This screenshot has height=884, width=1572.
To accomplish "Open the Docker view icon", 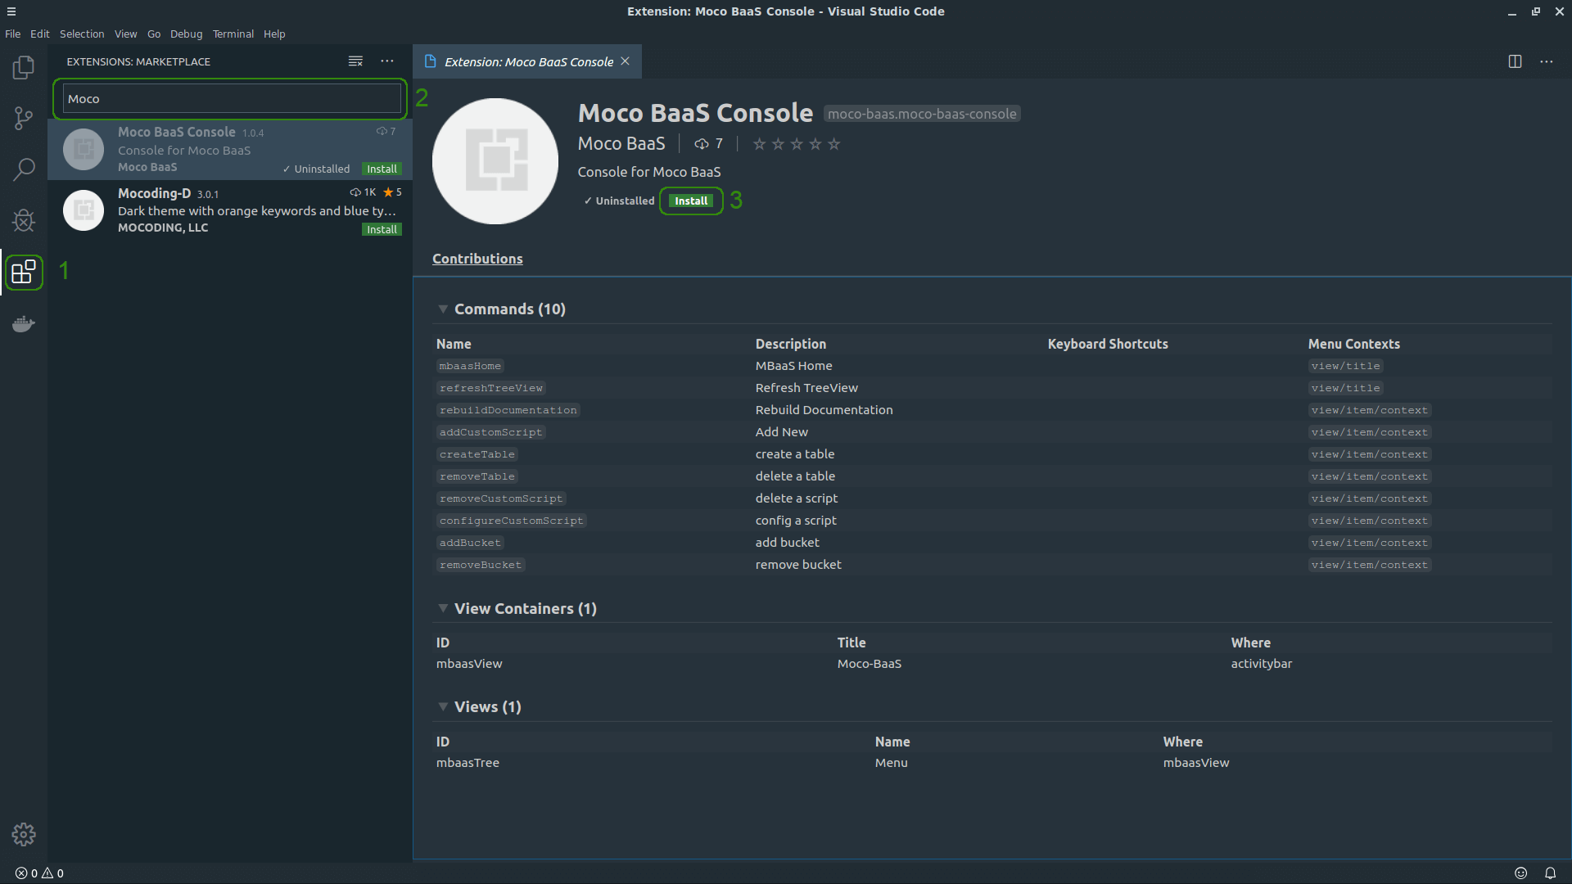I will (24, 324).
